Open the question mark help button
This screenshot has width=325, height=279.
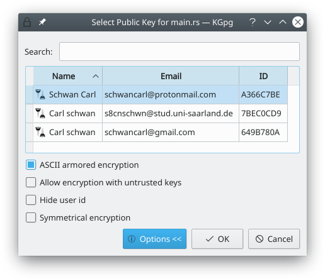[253, 22]
